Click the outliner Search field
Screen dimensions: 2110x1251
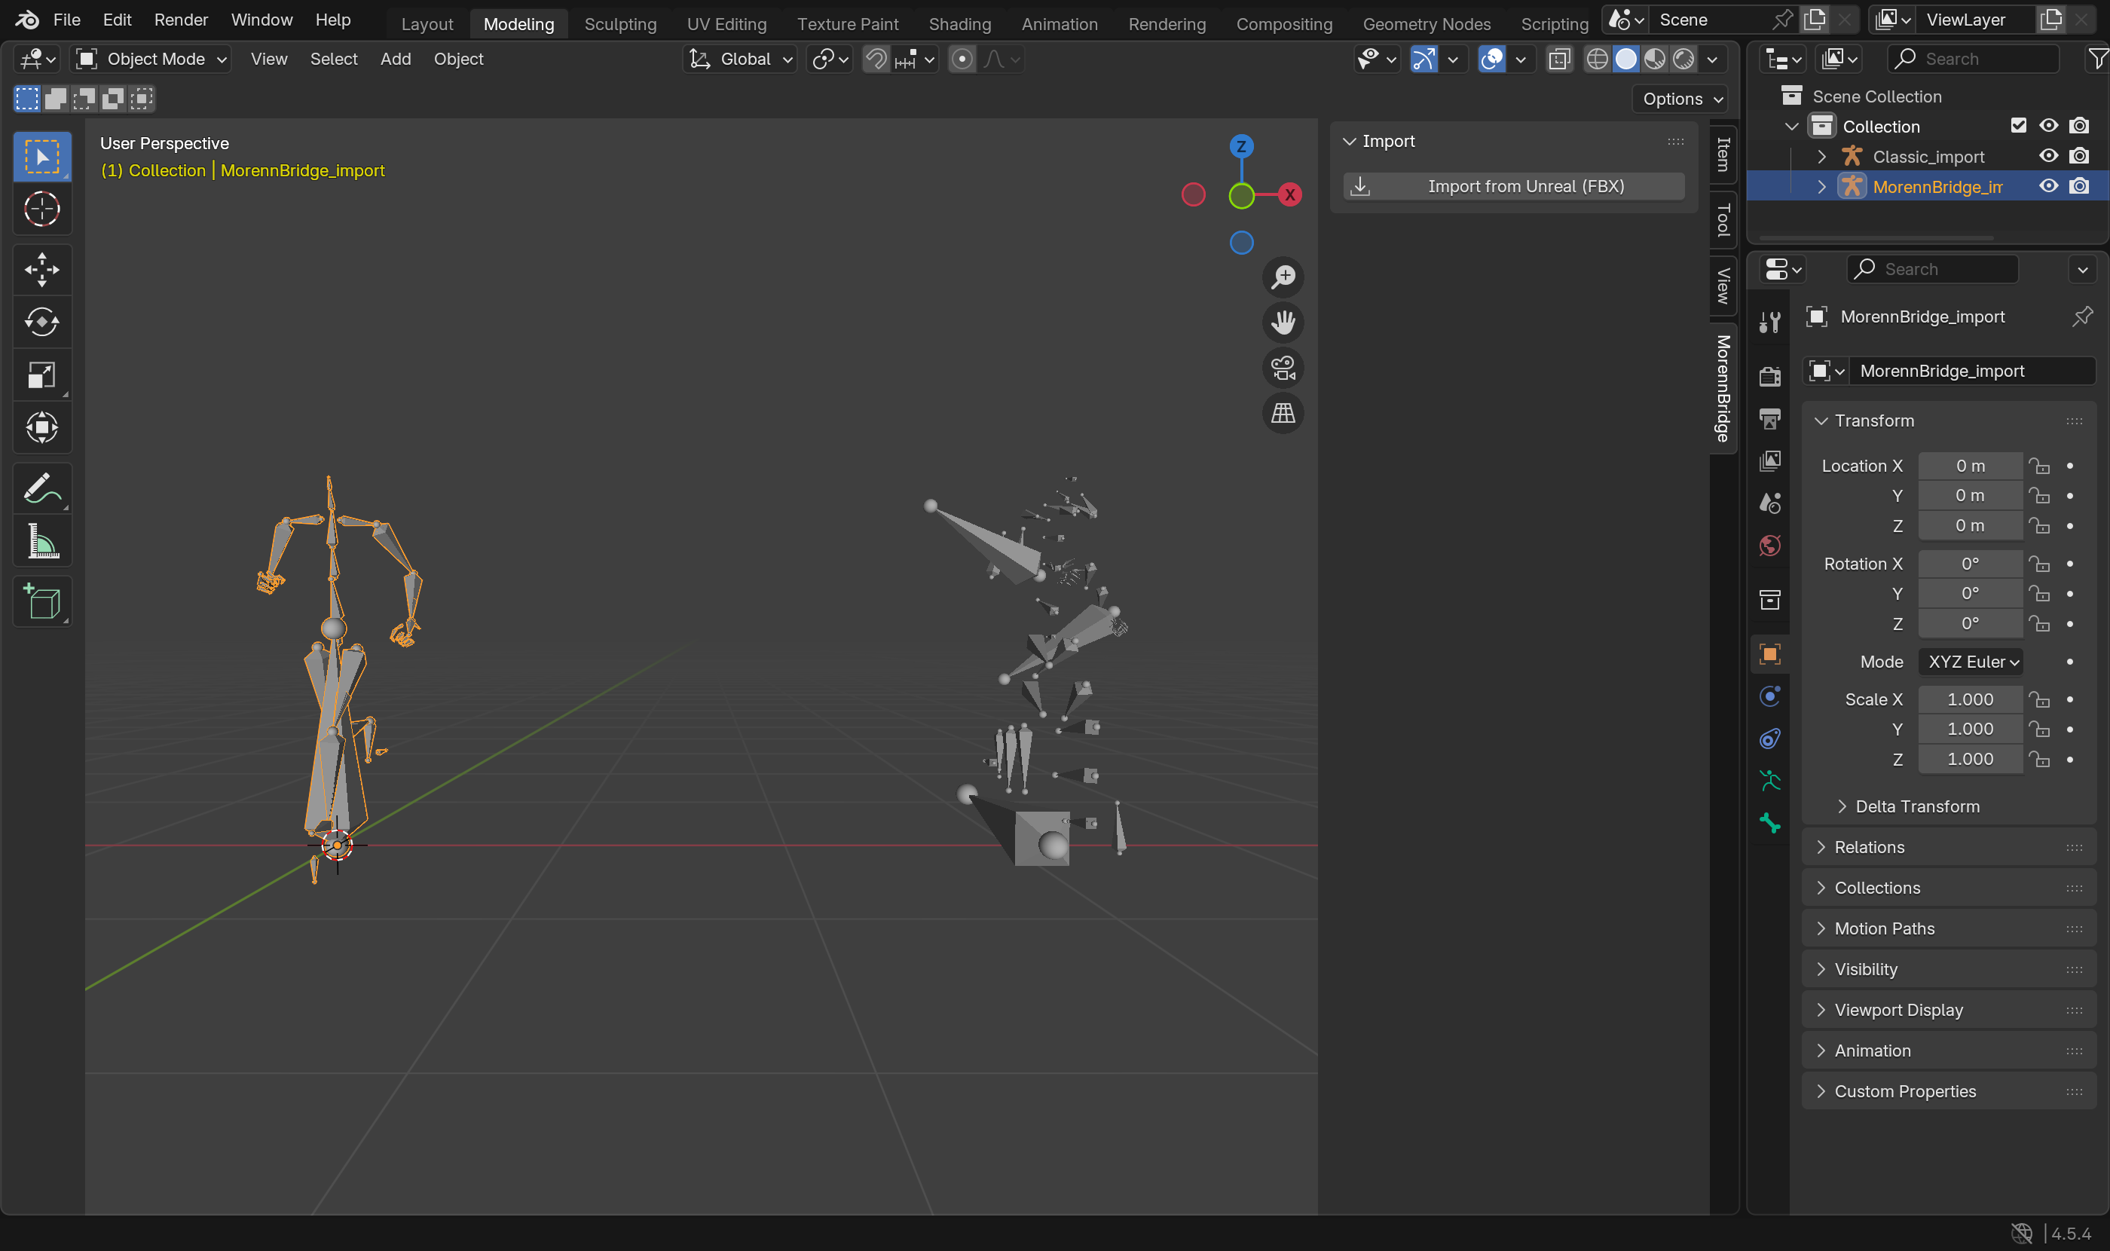(1972, 59)
